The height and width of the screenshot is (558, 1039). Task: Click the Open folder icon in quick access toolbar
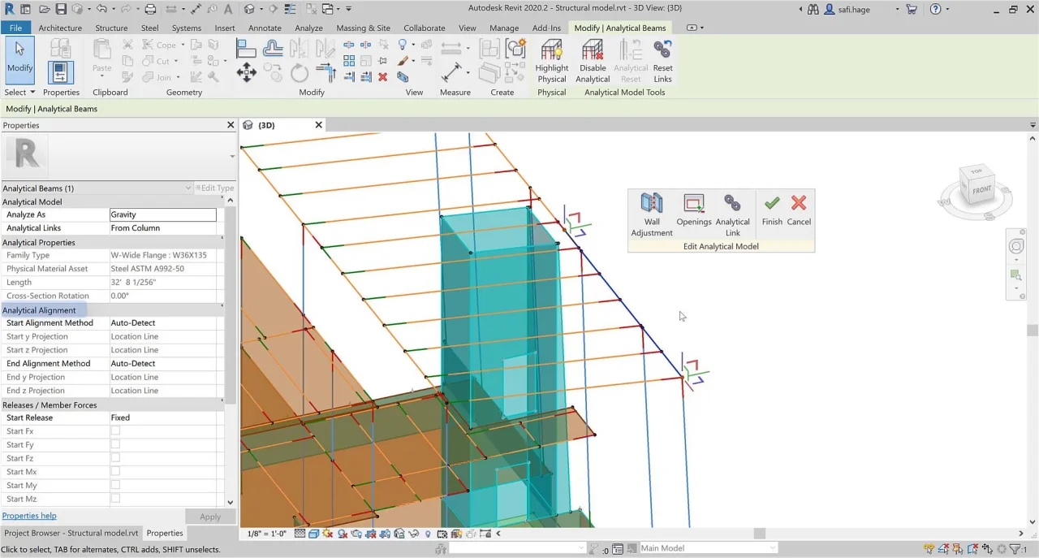tap(45, 9)
